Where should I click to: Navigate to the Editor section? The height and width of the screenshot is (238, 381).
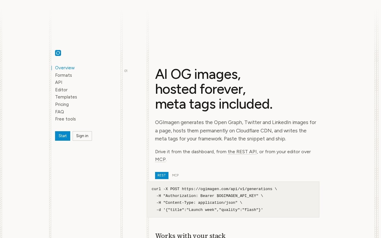tap(61, 90)
